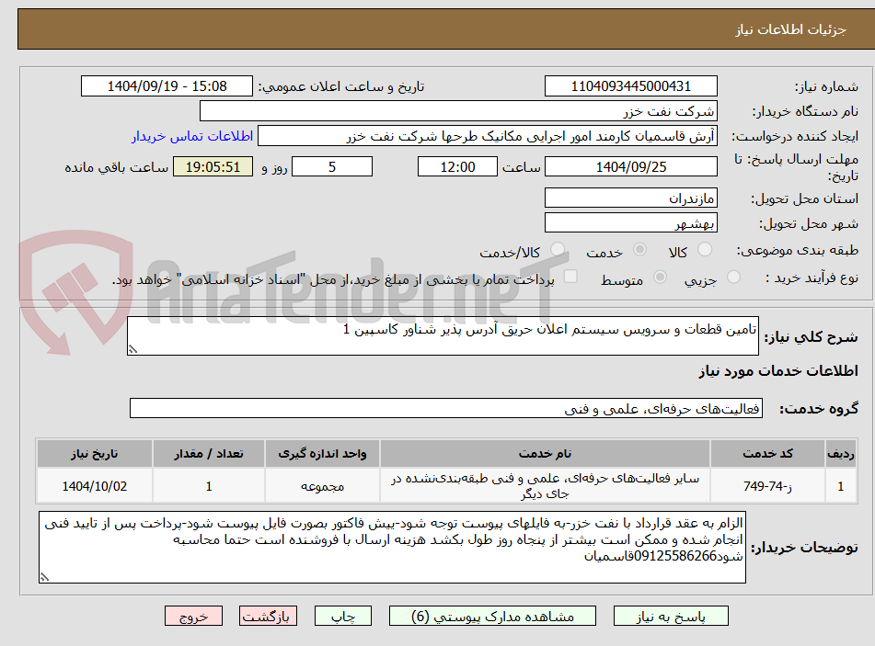Viewport: 875px width, 646px height.
Task: Click the بازگشت button
Action: [268, 616]
